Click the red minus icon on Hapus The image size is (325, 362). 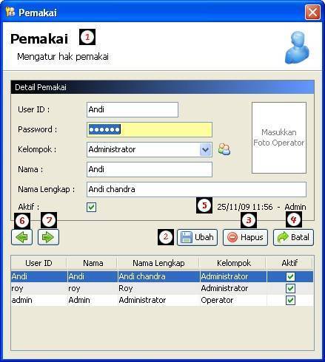[232, 237]
